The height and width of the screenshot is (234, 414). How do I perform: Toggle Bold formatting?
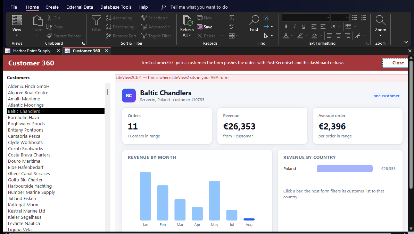point(286,26)
